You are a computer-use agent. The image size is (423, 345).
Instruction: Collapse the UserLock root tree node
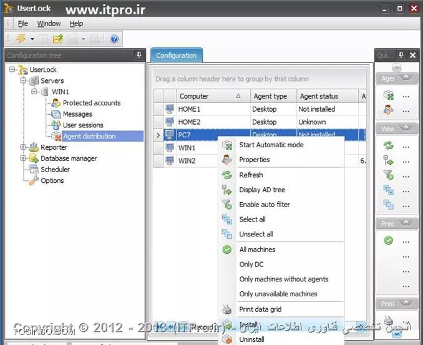coord(12,69)
